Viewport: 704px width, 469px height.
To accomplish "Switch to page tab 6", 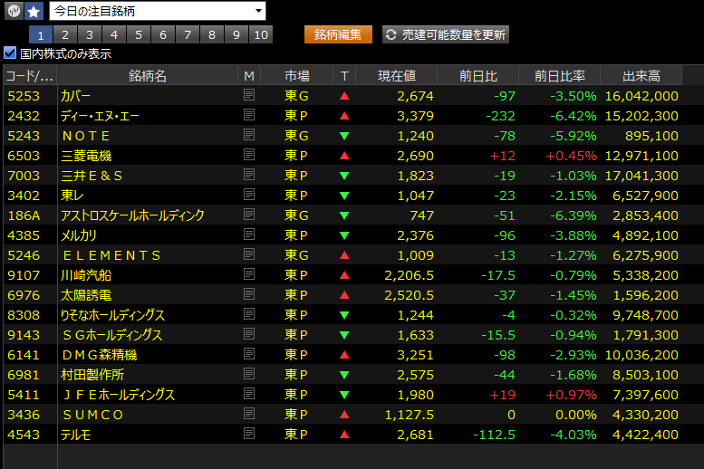I will (x=163, y=34).
